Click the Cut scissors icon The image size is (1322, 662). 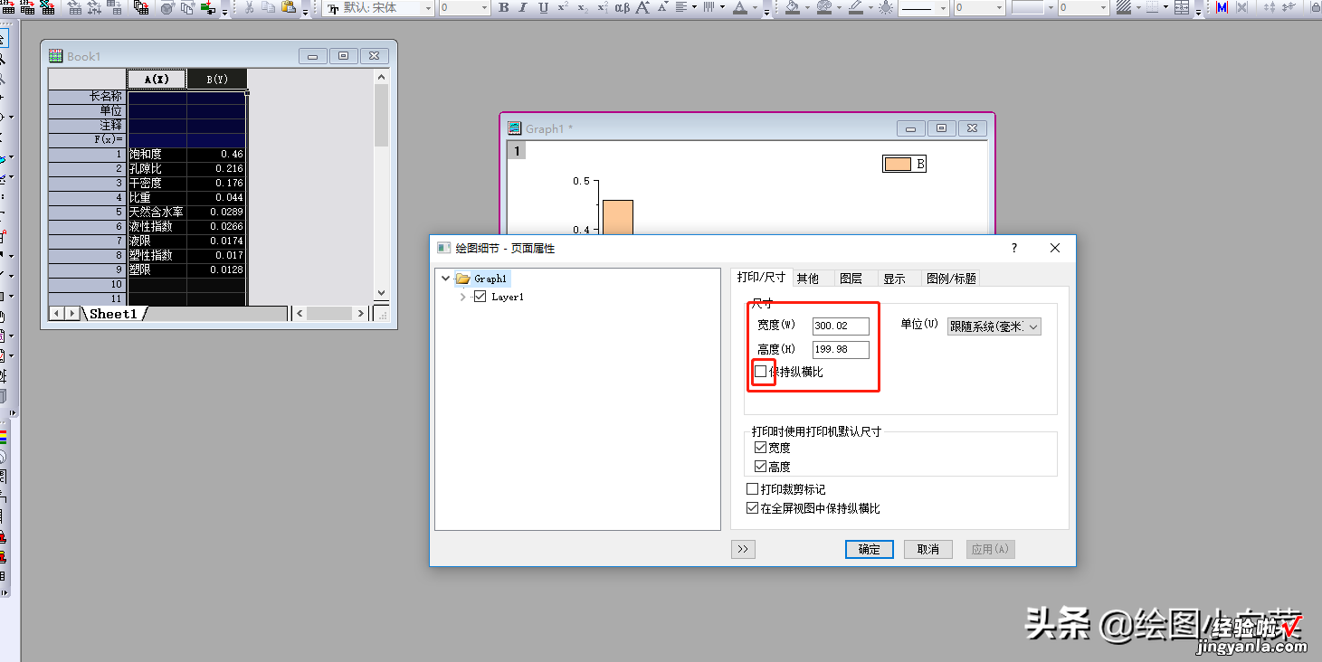tap(249, 7)
